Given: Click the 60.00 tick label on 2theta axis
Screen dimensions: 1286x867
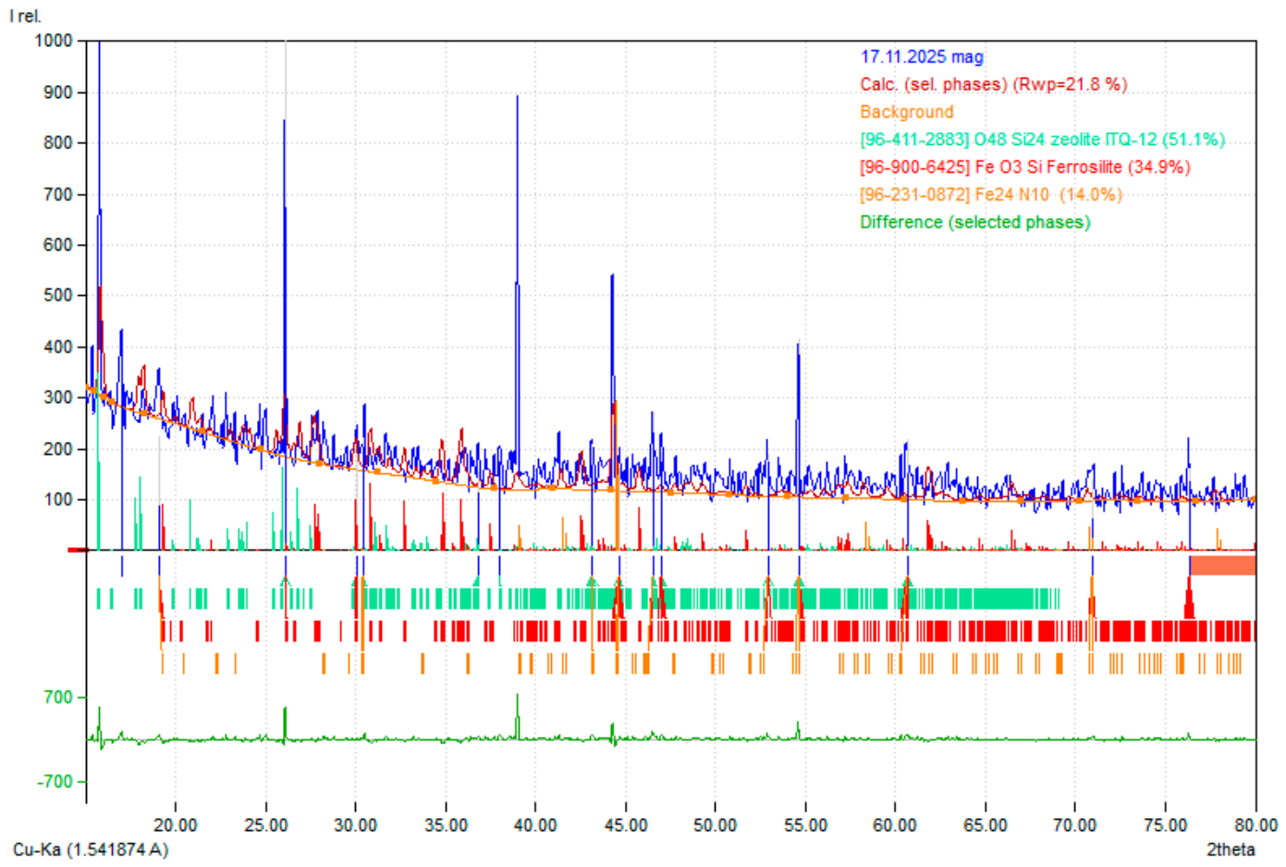Looking at the screenshot, I should tap(895, 825).
